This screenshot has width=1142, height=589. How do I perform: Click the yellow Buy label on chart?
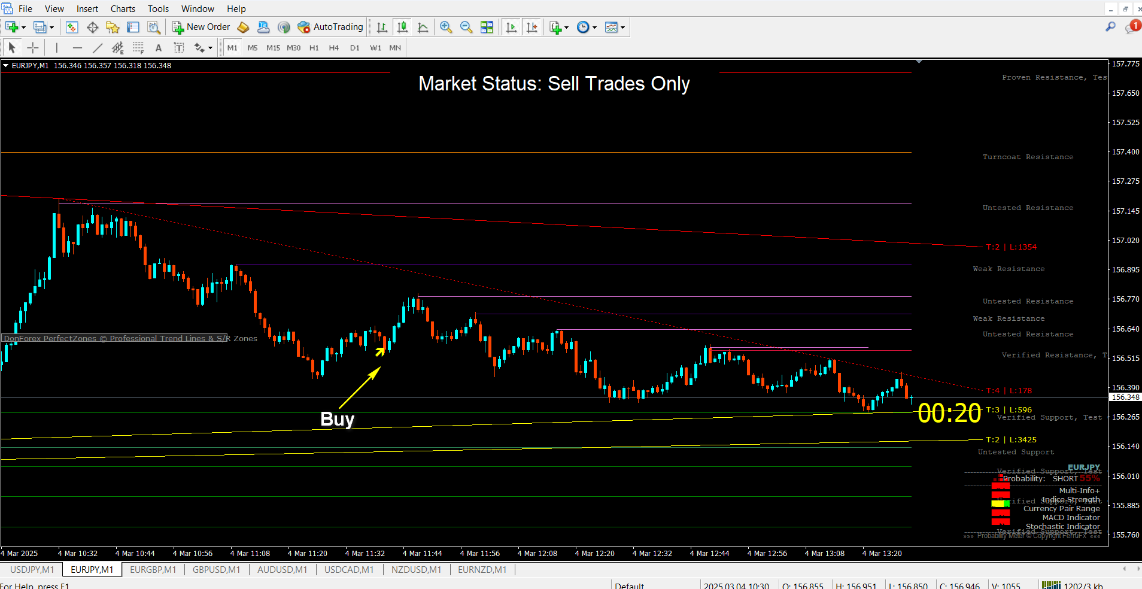coord(337,418)
